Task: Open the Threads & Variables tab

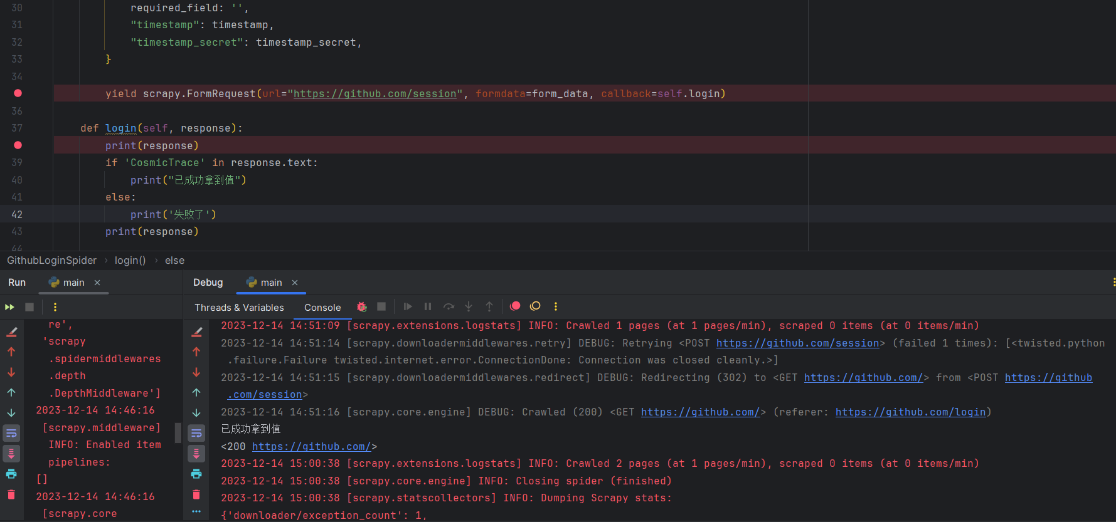Action: tap(239, 308)
